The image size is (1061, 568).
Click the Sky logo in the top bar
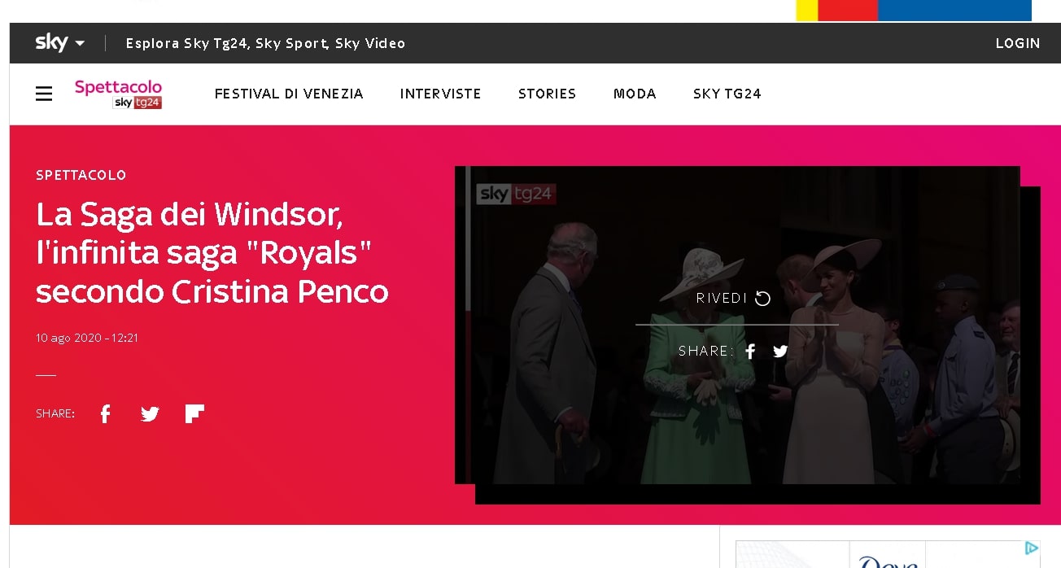pos(51,42)
